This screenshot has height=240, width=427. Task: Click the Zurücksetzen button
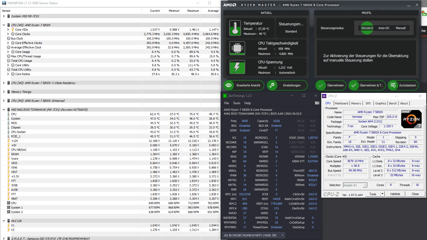click(403, 85)
